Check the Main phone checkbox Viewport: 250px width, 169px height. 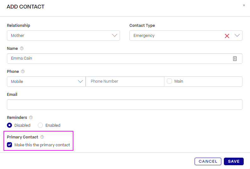tap(169, 81)
